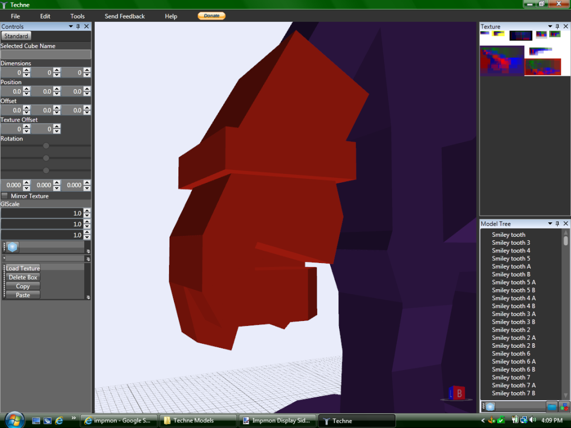Screen dimensions: 571x428
Task: Add a new cube from Controls toolbar
Action: coord(12,247)
